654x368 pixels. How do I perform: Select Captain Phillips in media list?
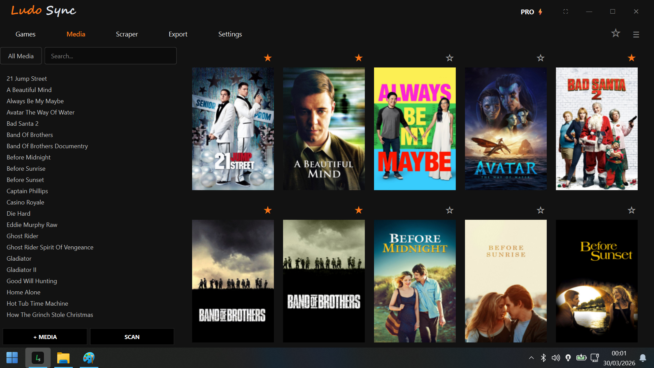(27, 191)
